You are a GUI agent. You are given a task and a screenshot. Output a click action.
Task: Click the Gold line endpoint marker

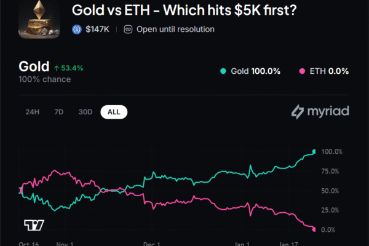314,151
